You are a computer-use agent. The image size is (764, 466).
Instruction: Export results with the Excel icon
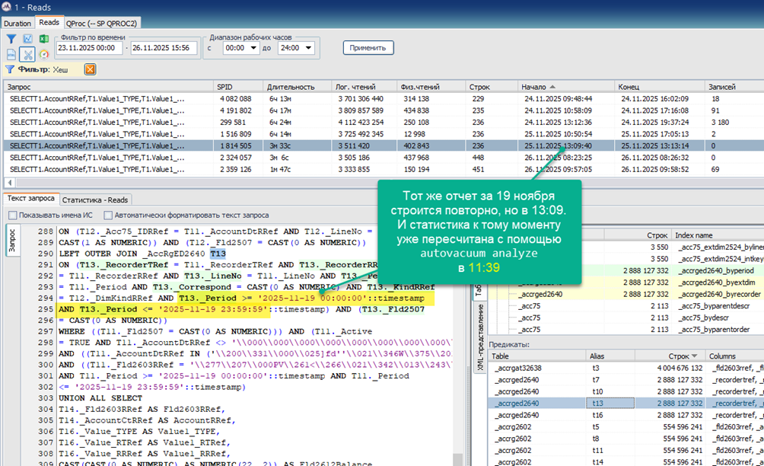click(x=44, y=40)
